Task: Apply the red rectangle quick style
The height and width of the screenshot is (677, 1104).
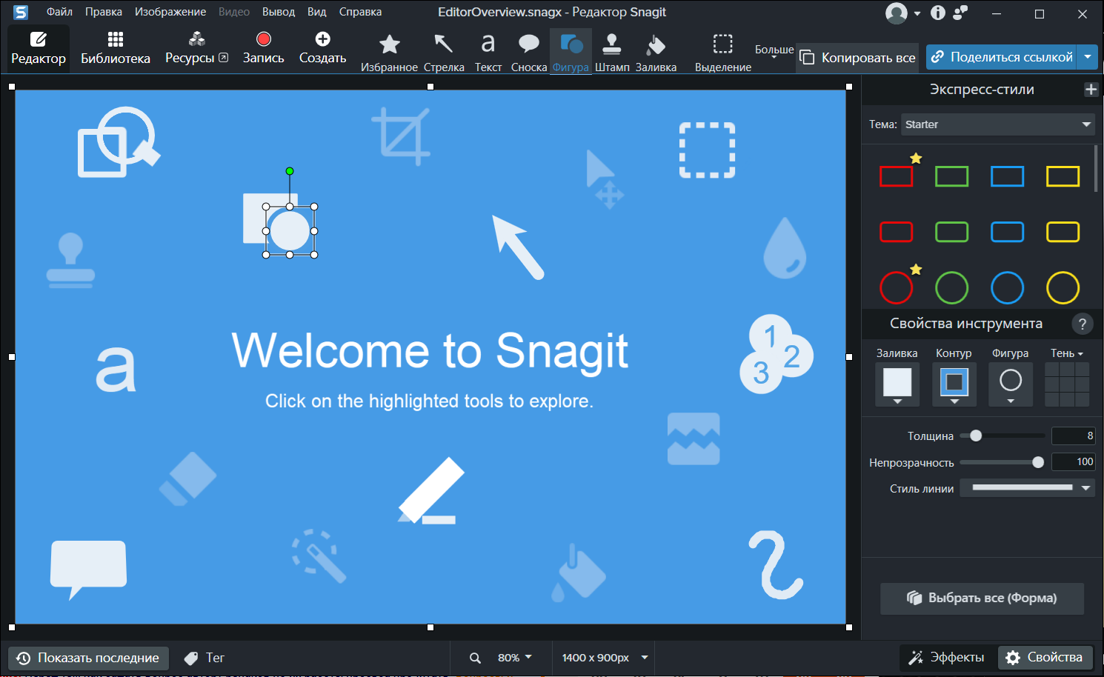Action: [x=897, y=176]
